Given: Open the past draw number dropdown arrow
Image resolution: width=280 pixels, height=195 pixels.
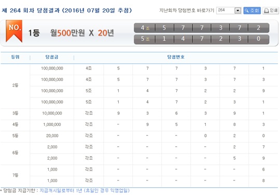Looking at the screenshot, I should coord(237,10).
